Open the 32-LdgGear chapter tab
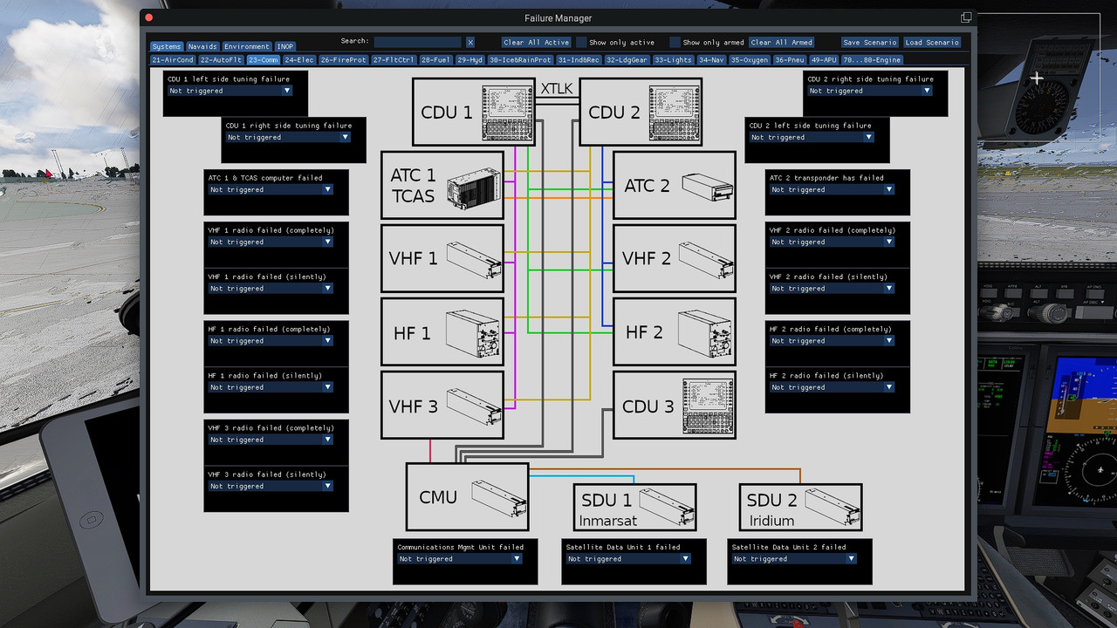1117x628 pixels. click(627, 60)
